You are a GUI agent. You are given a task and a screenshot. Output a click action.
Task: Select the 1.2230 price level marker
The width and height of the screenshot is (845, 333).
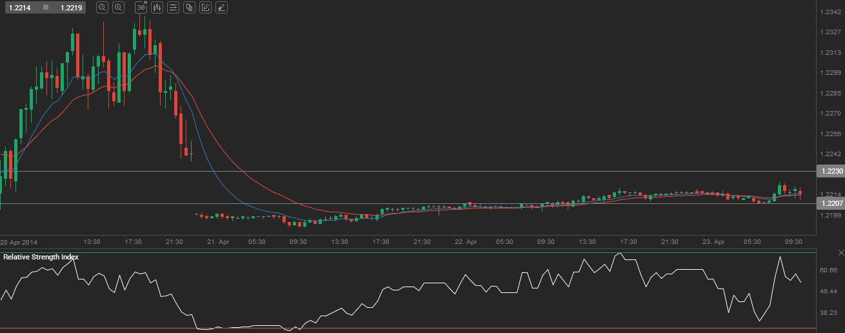pyautogui.click(x=830, y=171)
